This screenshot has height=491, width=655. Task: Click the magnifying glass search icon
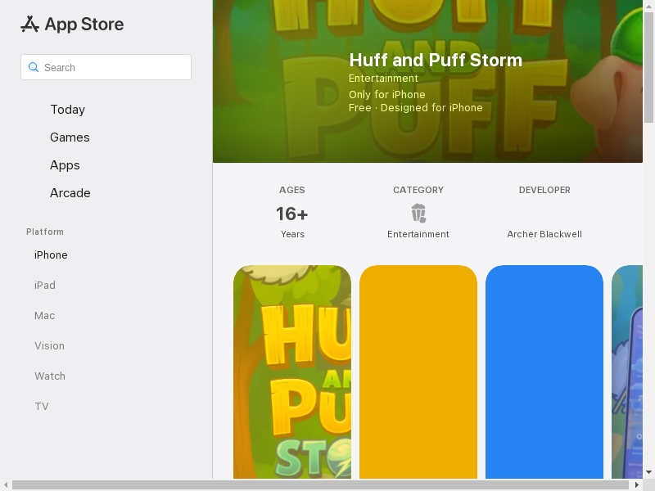tap(34, 67)
